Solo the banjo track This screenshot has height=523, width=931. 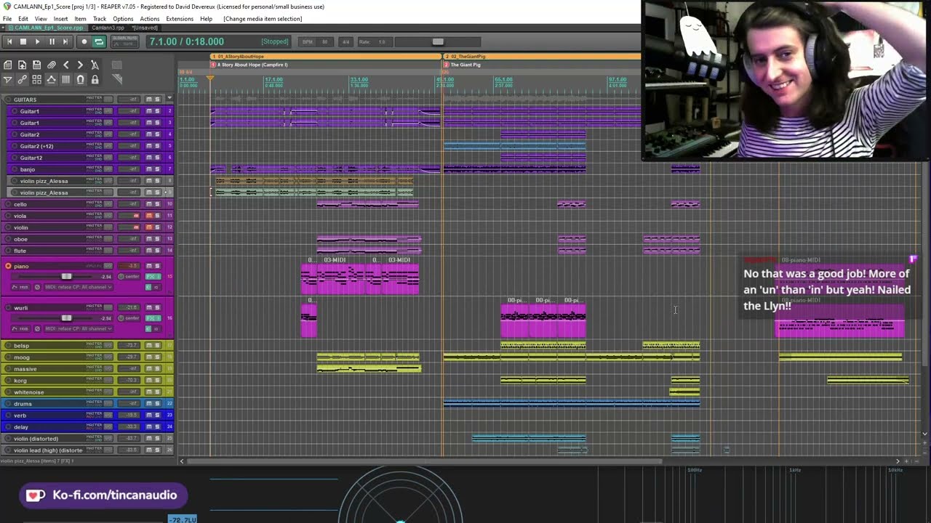tap(157, 169)
